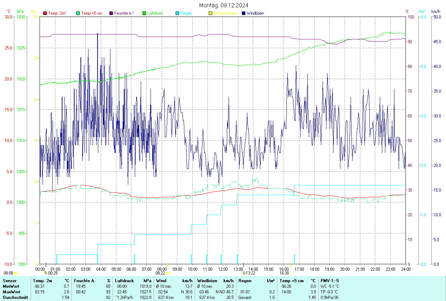Click the moonrise marker icon beside 13:22

[x=244, y=273]
